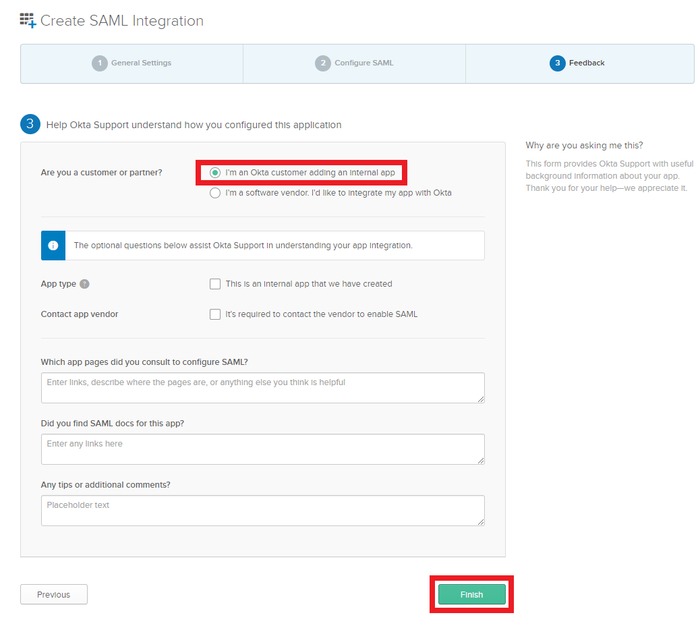Click the Previous button

[54, 594]
